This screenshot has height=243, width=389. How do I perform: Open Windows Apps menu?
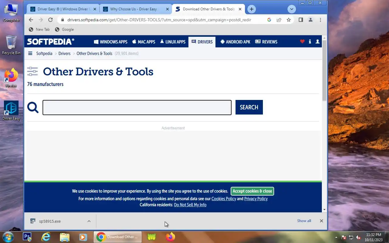111,42
